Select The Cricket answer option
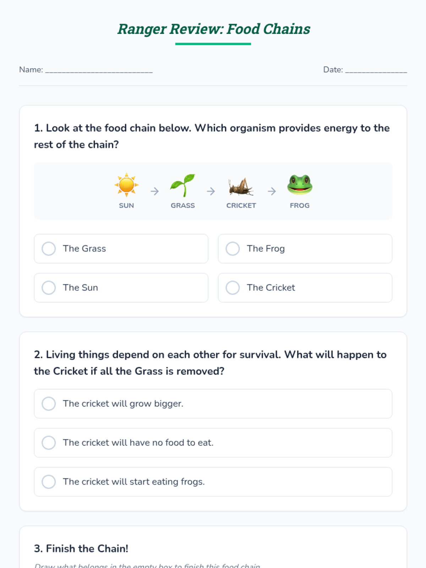The image size is (426, 568). tap(305, 288)
